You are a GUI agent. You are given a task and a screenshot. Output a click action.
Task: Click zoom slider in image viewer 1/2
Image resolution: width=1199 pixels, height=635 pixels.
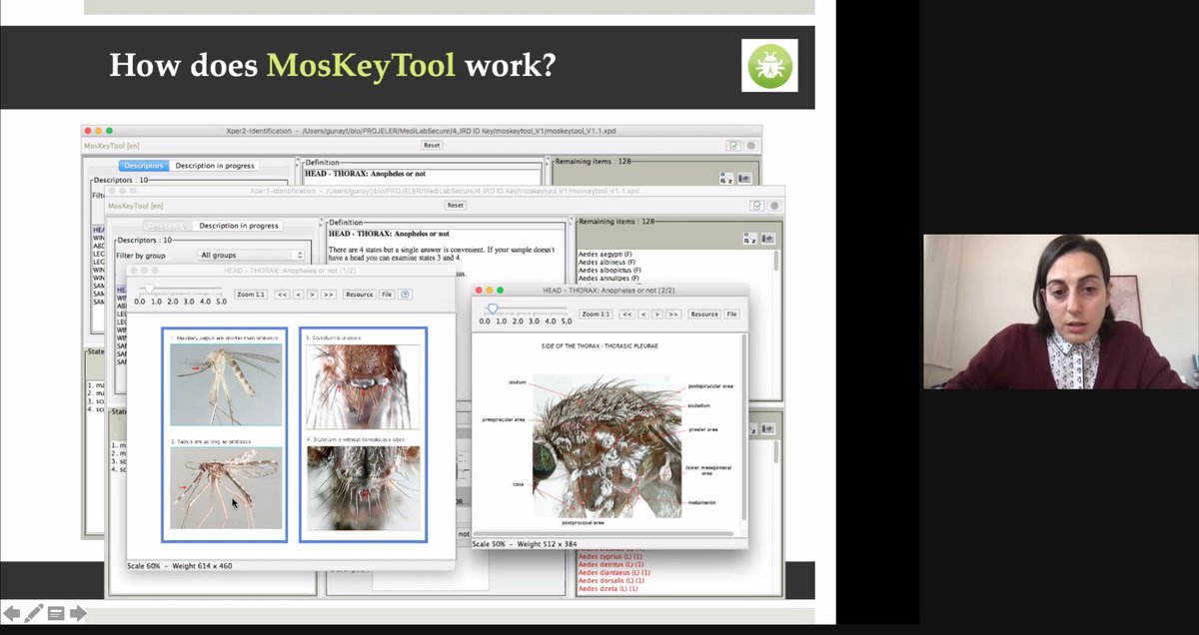pos(180,290)
